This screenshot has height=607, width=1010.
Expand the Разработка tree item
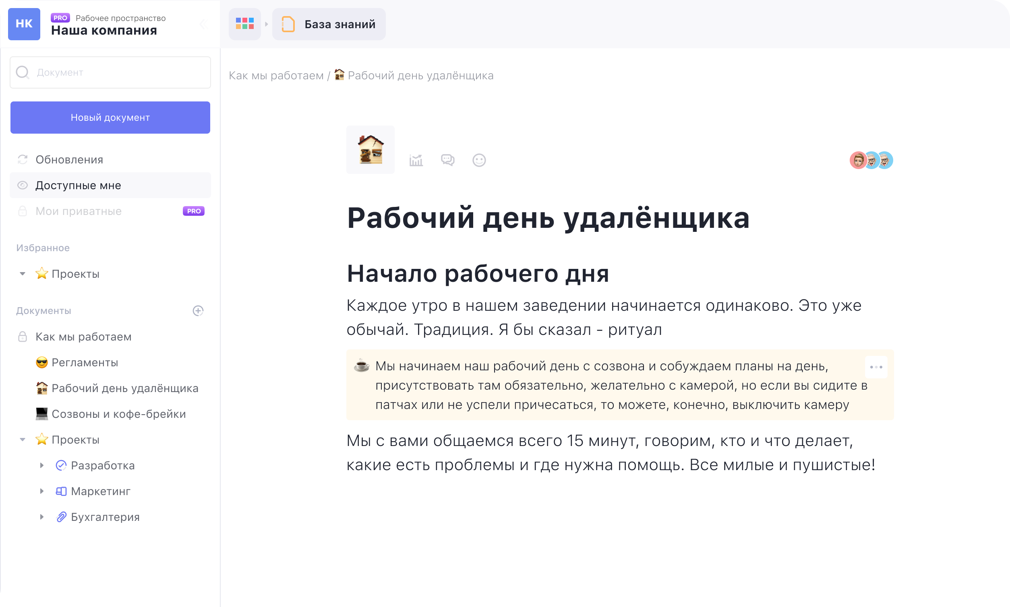pos(42,465)
